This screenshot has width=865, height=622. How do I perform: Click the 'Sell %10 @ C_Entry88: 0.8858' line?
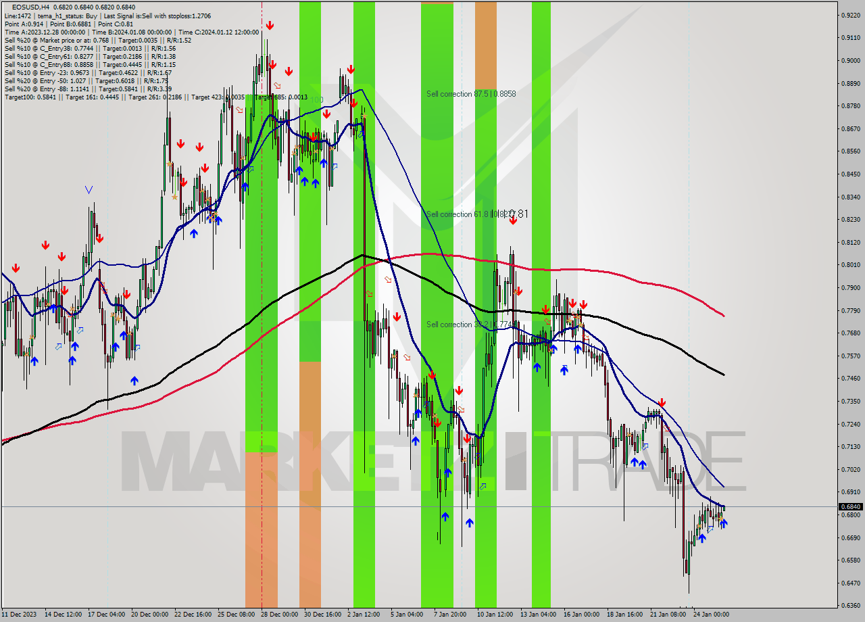[x=90, y=64]
